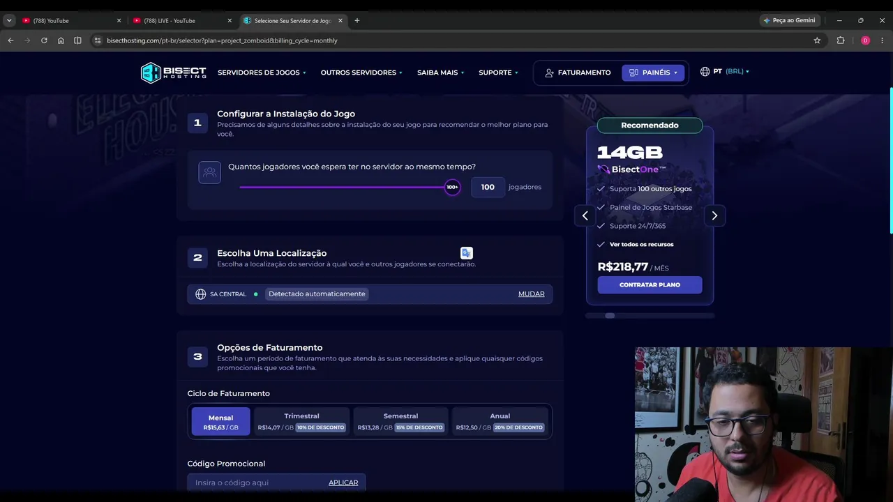
Task: Expand Saiba Mais menu
Action: [440, 73]
